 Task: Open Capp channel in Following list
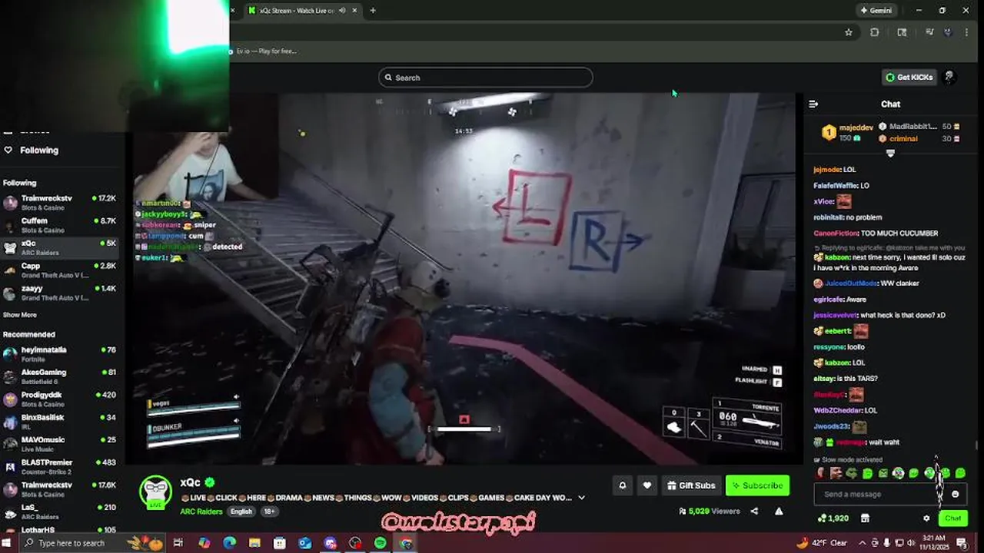pos(61,270)
